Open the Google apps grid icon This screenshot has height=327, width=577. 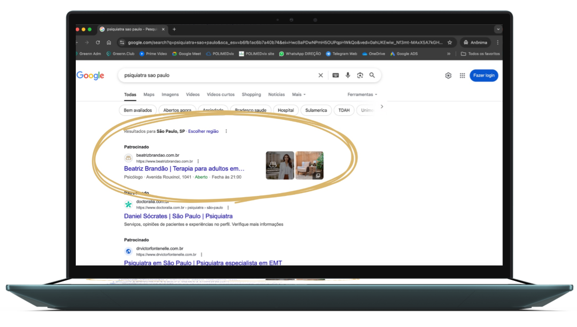point(462,75)
